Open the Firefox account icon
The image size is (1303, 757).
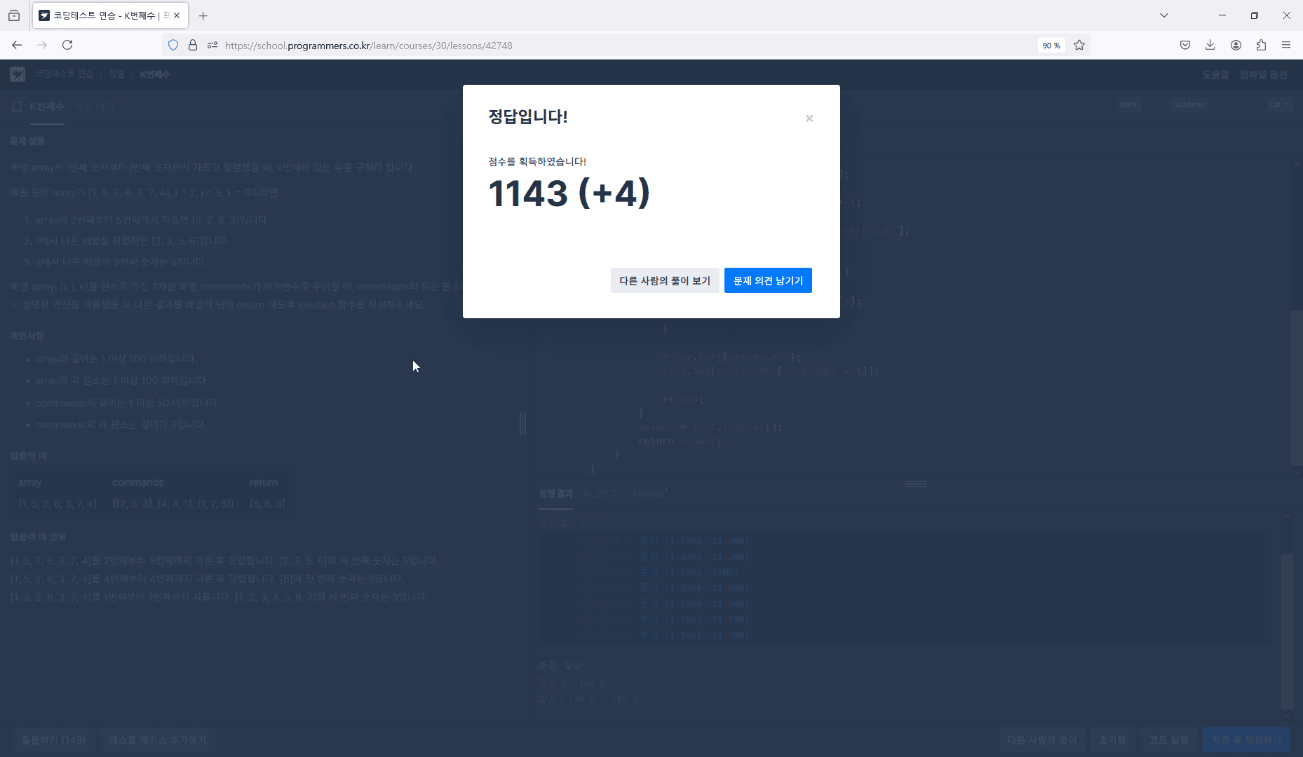[1236, 45]
